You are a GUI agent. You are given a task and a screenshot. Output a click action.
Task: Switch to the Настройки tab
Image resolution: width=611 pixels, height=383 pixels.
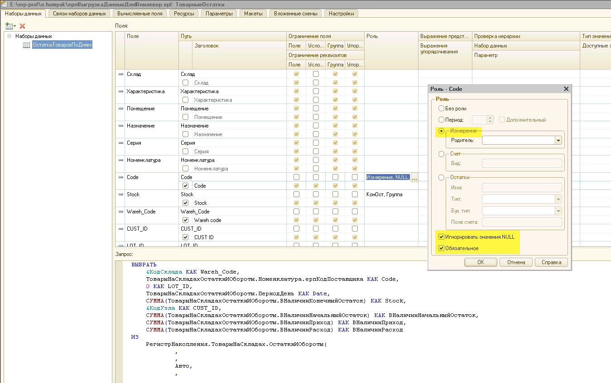click(x=342, y=14)
